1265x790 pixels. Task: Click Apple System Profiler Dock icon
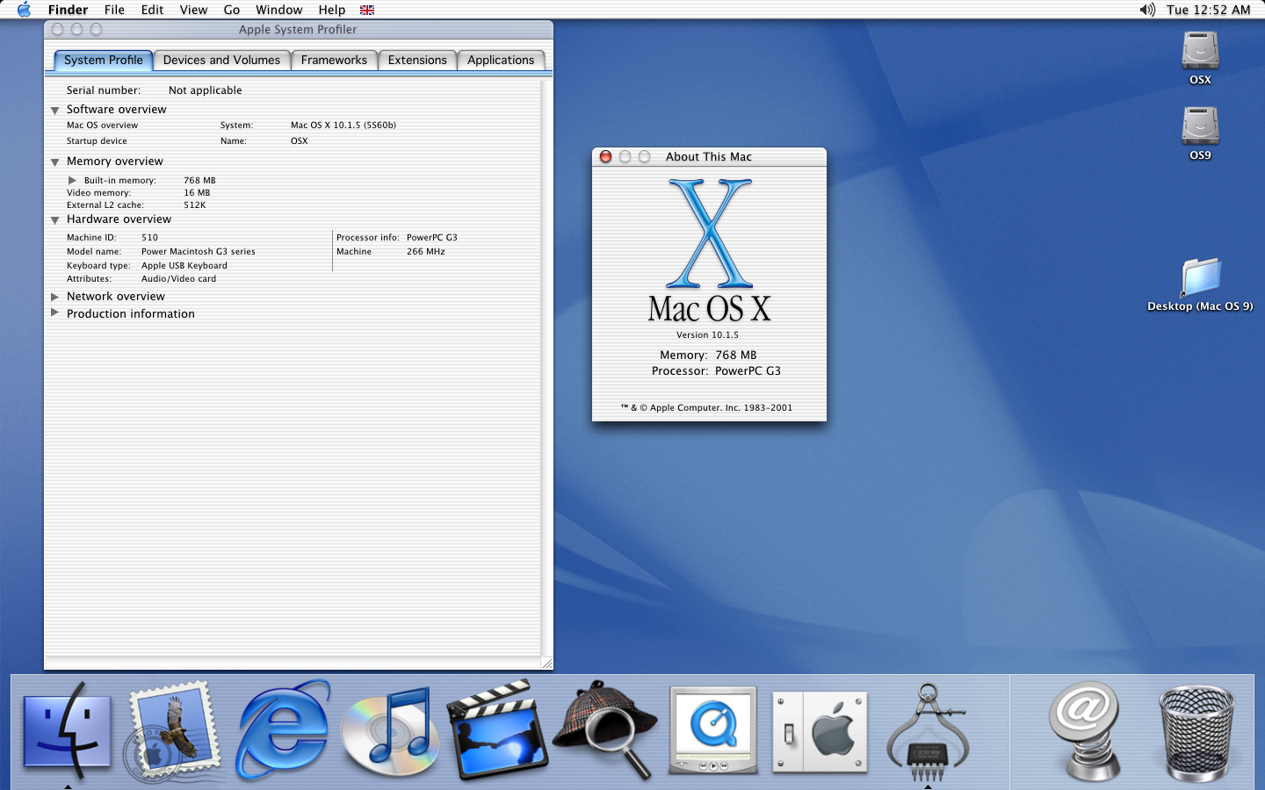coord(927,731)
